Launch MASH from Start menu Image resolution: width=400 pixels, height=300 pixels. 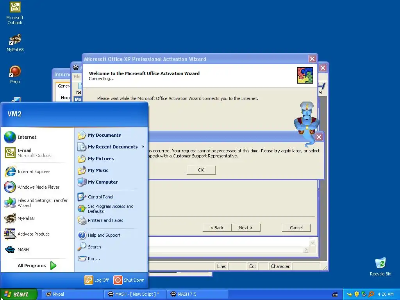tap(37, 250)
